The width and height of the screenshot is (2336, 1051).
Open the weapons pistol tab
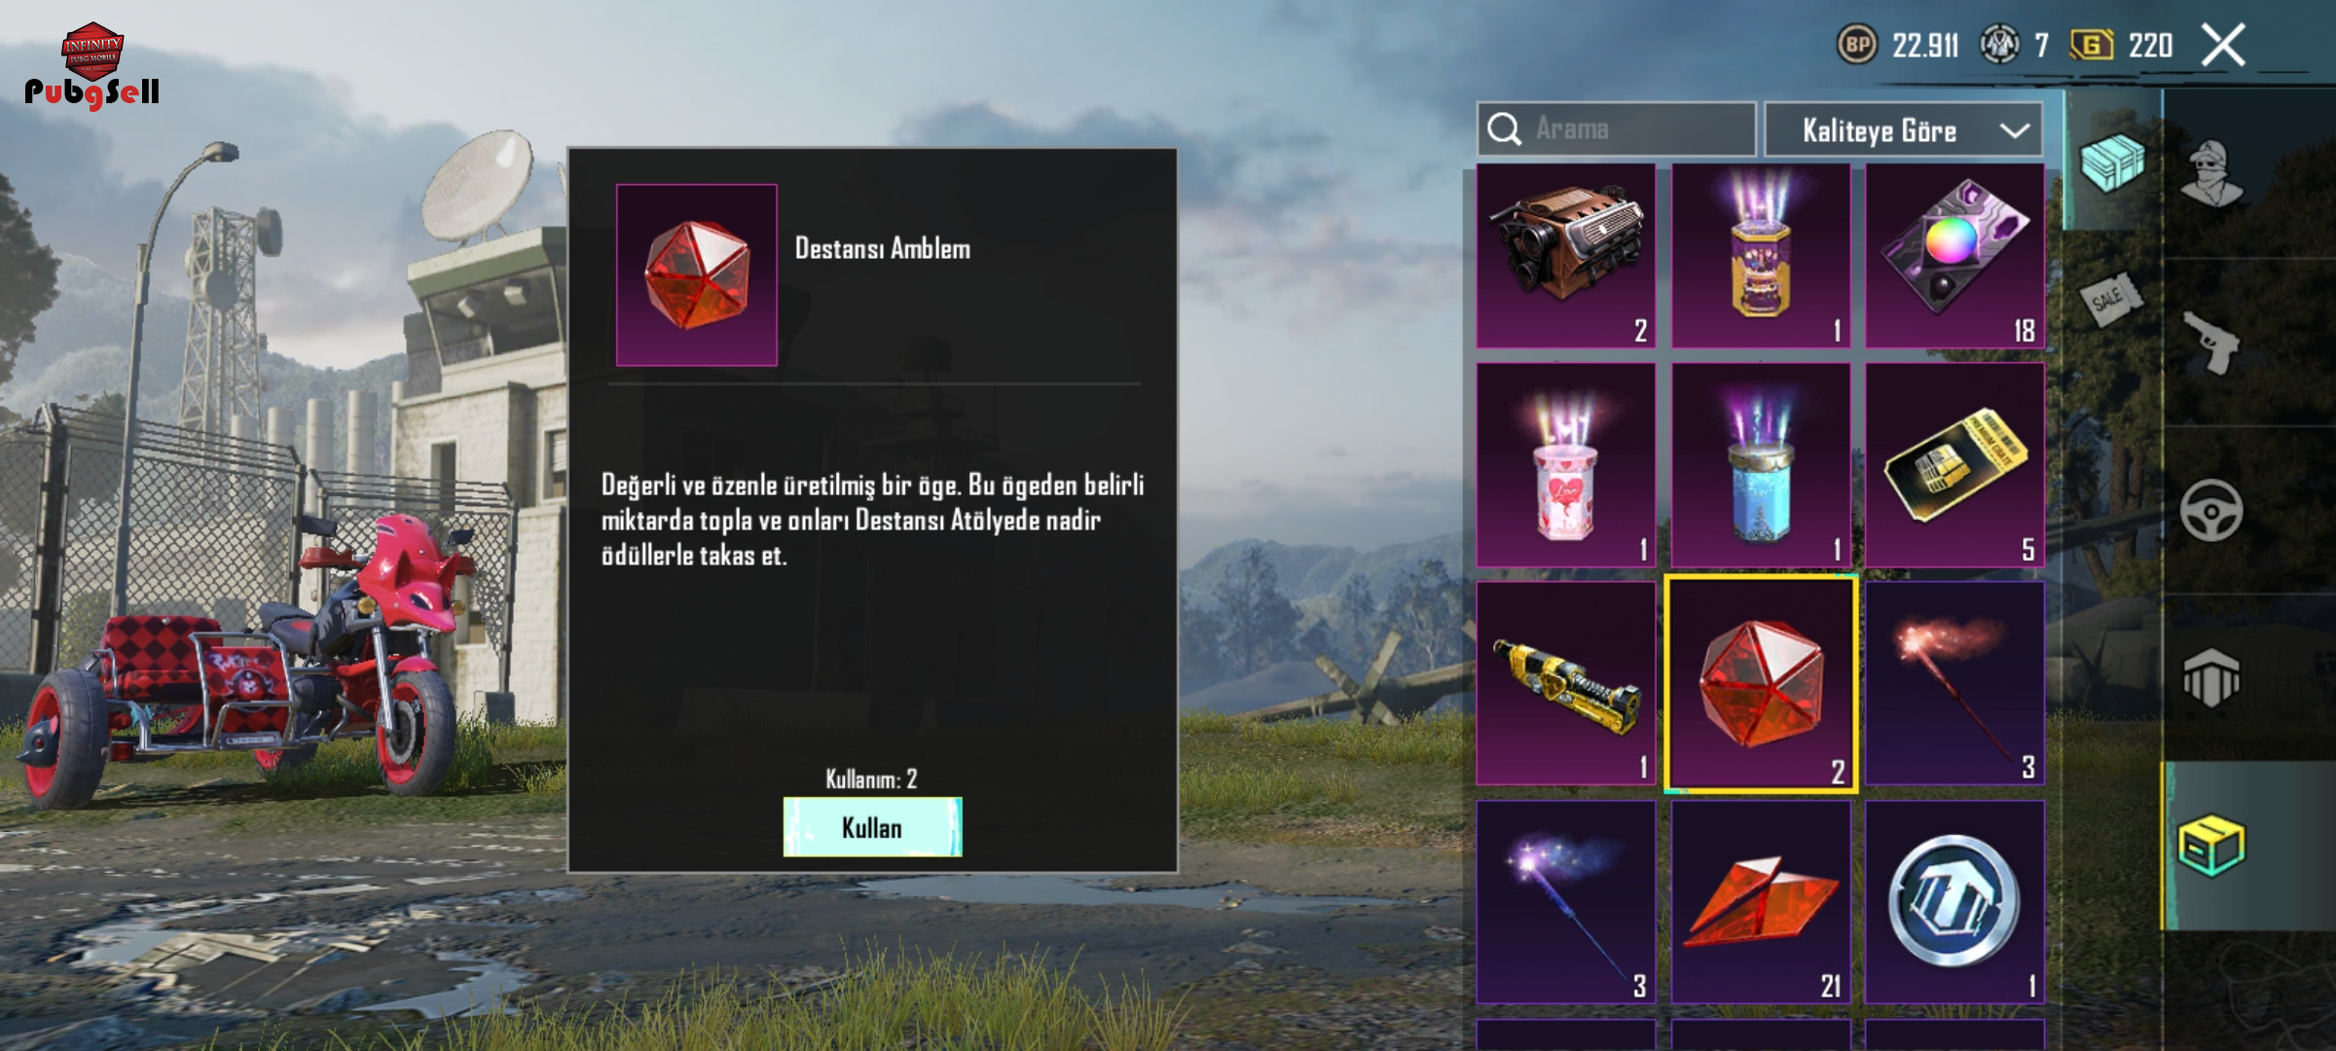[2210, 343]
